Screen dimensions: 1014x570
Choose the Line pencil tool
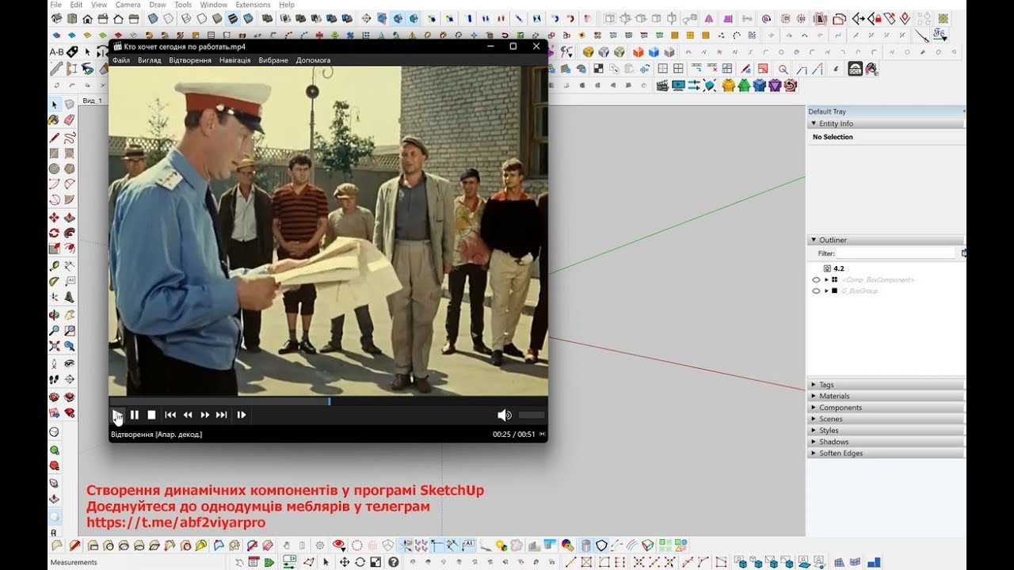pos(55,138)
